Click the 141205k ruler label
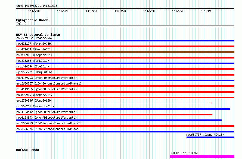Viewport: 242px width, 159px height. click(63, 11)
